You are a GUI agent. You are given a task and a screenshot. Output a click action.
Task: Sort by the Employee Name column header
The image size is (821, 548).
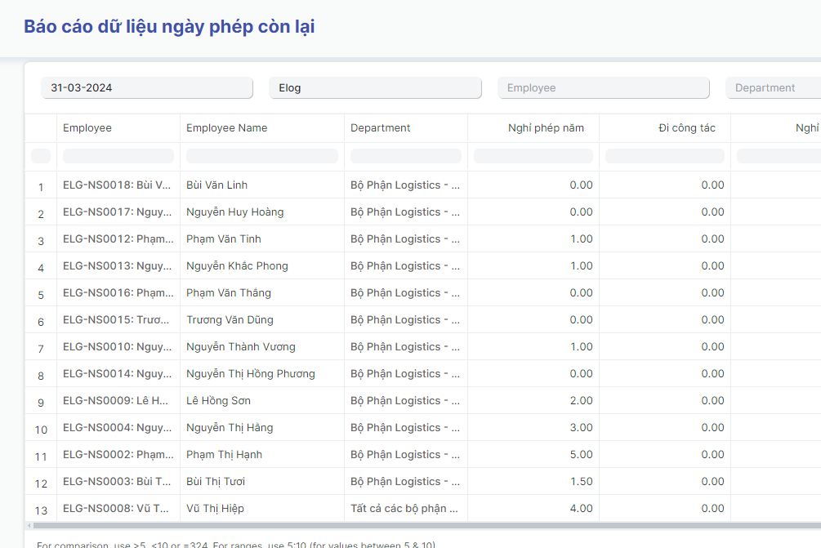coord(227,128)
